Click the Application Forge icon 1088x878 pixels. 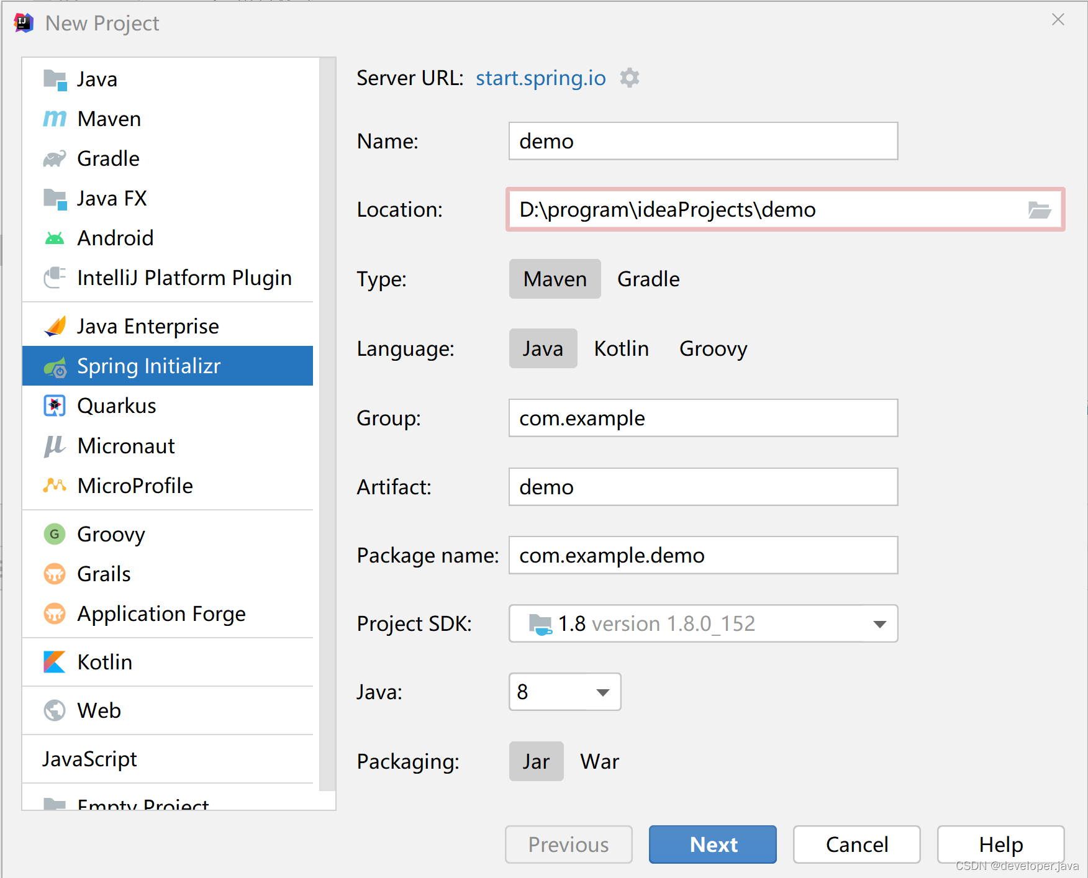pos(55,613)
